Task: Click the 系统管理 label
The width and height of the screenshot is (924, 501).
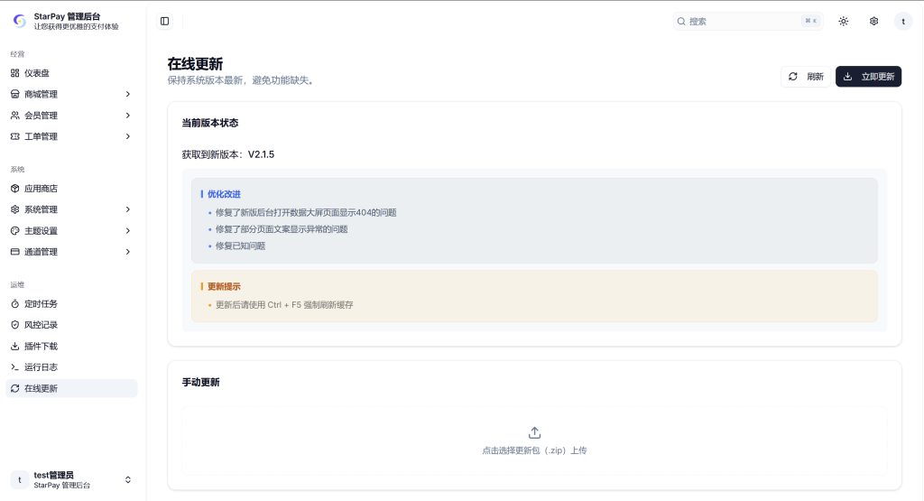Action: coord(41,209)
